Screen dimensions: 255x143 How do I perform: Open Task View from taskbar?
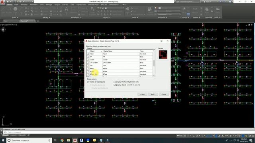tap(55, 140)
